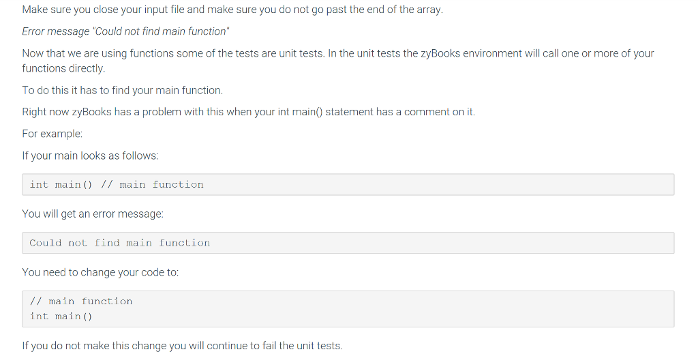Click the 'int main()' line in last code block

click(61, 316)
